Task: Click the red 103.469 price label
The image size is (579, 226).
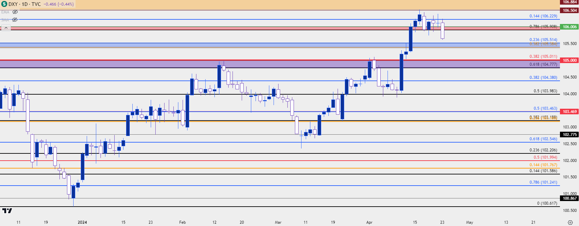Action: pyautogui.click(x=569, y=112)
